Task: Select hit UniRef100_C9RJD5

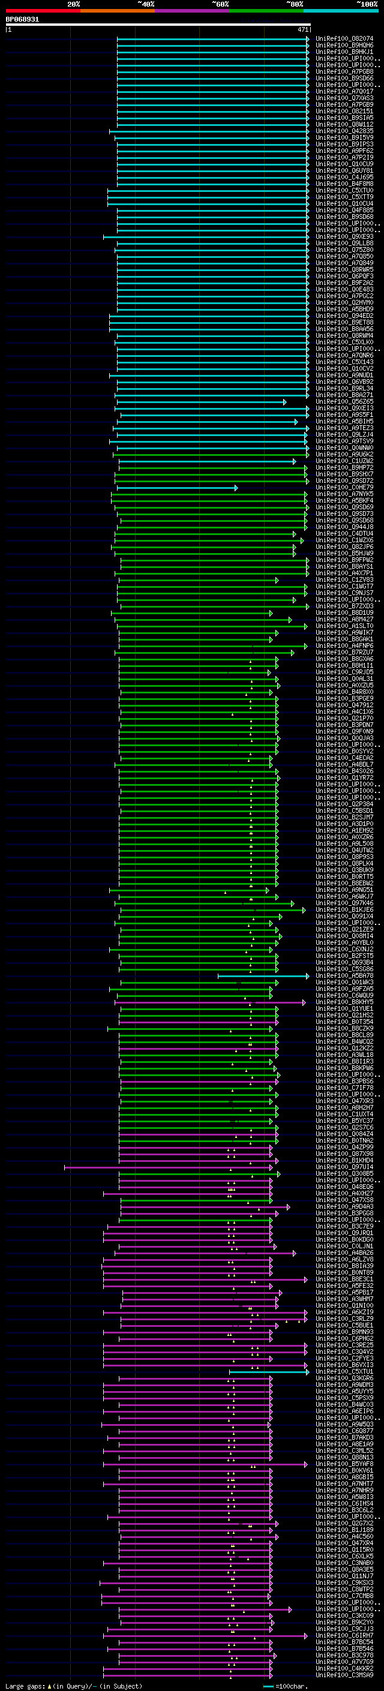Action: (344, 672)
